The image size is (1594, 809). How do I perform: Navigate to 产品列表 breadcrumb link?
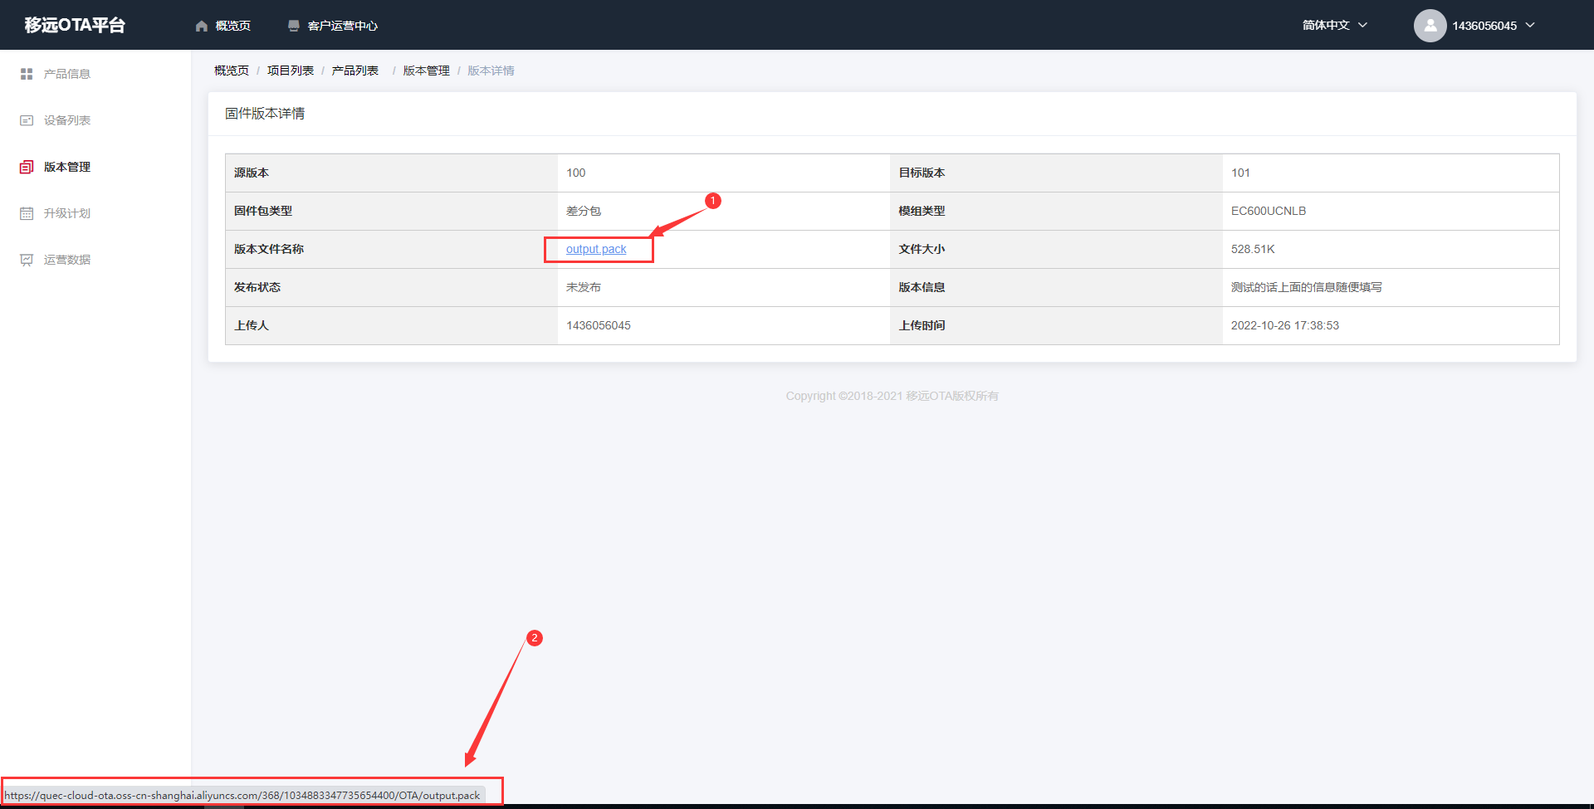click(355, 71)
